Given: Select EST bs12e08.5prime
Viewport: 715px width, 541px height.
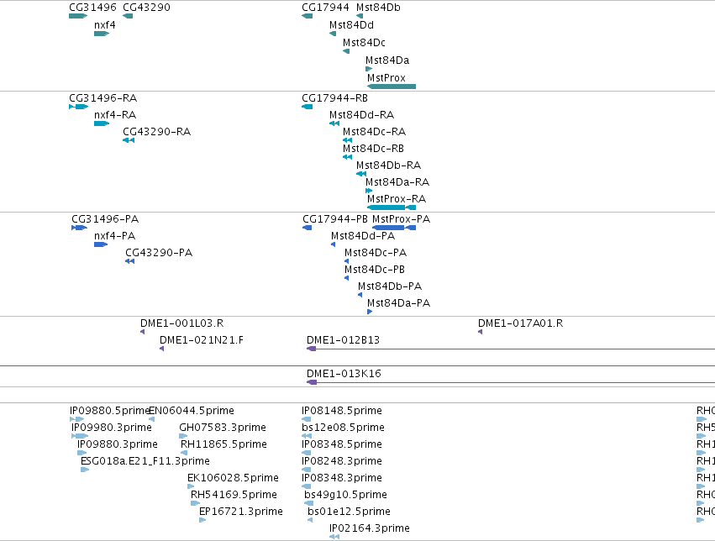Looking at the screenshot, I should [343, 428].
